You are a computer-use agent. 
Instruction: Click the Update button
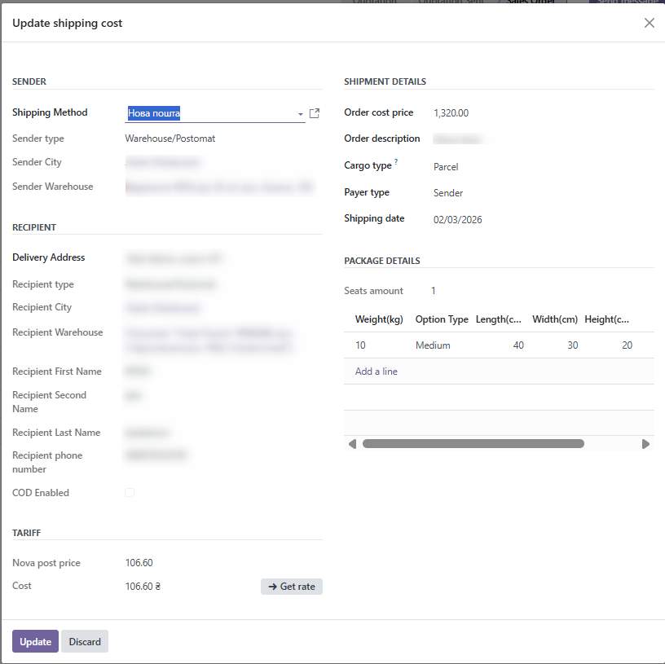(x=35, y=641)
